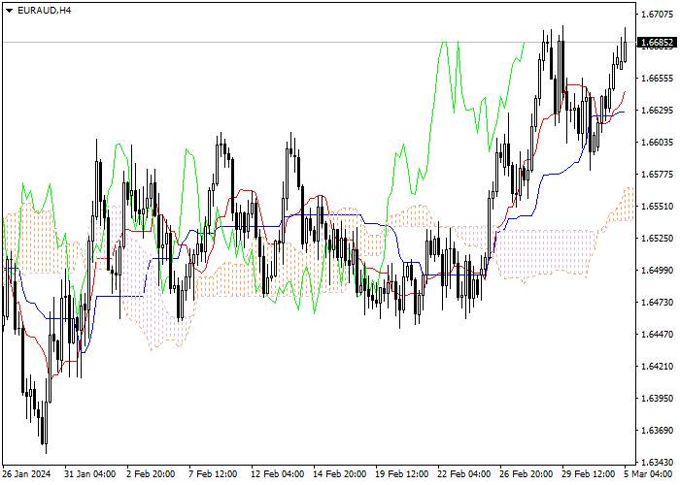Image resolution: width=680 pixels, height=485 pixels.
Task: Click the 2 Feb 20:00 time label
Action: pyautogui.click(x=151, y=474)
